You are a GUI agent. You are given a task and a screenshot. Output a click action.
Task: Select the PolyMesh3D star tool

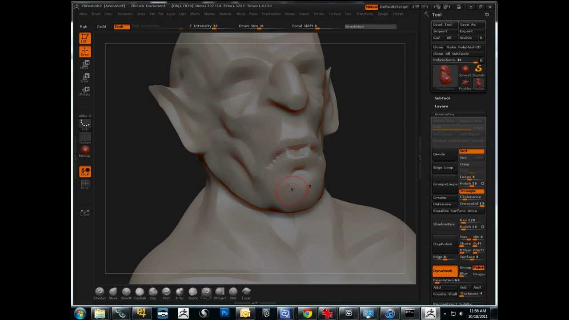pyautogui.click(x=465, y=84)
